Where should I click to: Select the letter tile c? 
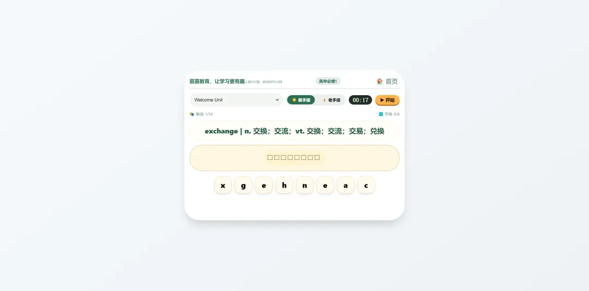[366, 185]
